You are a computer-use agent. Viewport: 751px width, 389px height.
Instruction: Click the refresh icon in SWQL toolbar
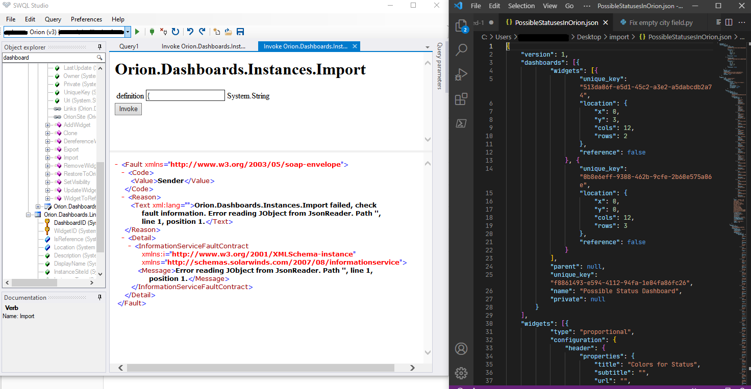pyautogui.click(x=176, y=32)
